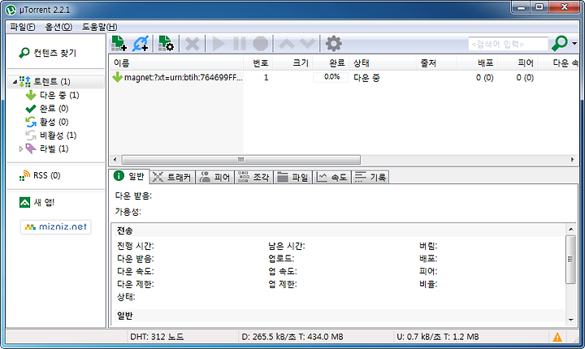Screen dimensions: 585x349
Task: Click the detail pane's down scroll arrow
Action: click(x=571, y=320)
